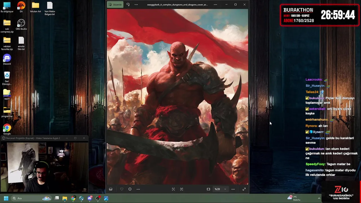Click the text recognition icon in bottom bar
Screen dimensions: 361x203
(181, 189)
